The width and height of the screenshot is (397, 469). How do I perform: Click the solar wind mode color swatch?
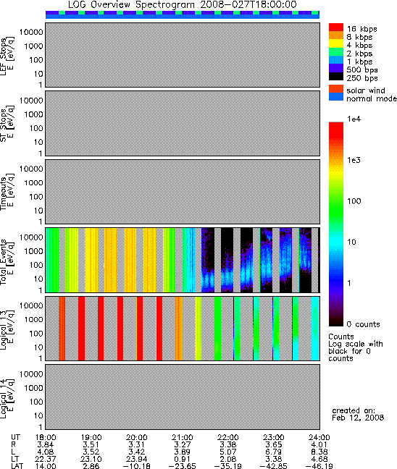[336, 89]
